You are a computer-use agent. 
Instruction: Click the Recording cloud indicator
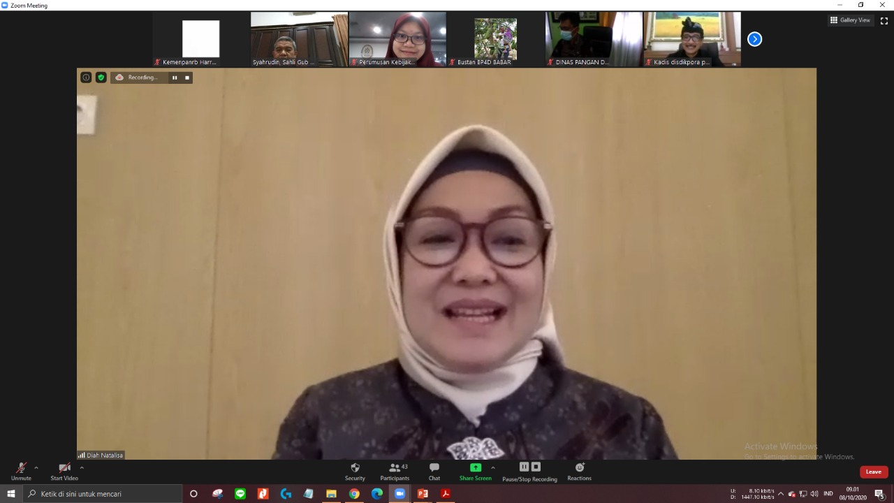pos(138,78)
